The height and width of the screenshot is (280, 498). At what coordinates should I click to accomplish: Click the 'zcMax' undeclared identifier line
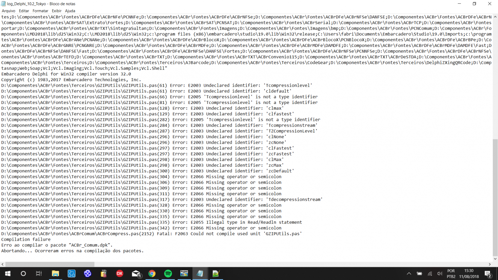click(143, 165)
